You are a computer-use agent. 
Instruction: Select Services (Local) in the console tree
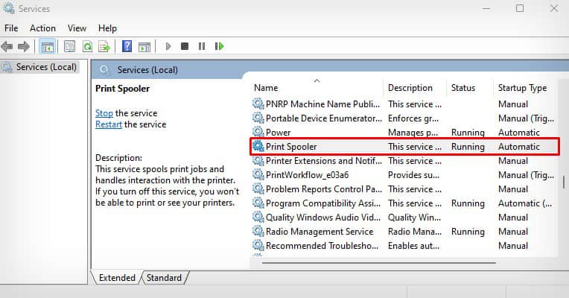[x=46, y=67]
